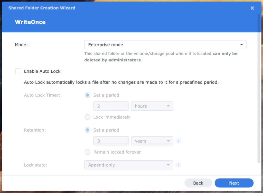Select Lock immediately for Auto Lock Timer
Image resolution: width=263 pixels, height=193 pixels.
[x=88, y=117]
